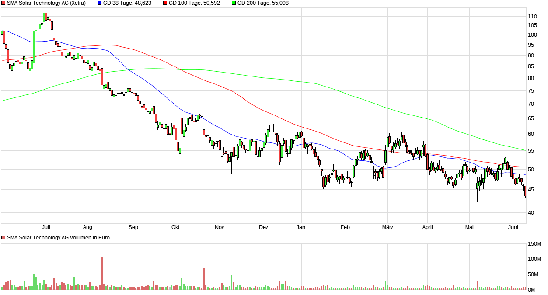Click the red SMA Solar Technology legend icon
548x295 pixels.
tap(3, 3)
